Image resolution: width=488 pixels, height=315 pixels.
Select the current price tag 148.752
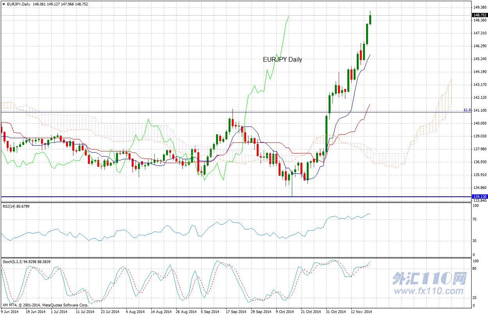(479, 15)
